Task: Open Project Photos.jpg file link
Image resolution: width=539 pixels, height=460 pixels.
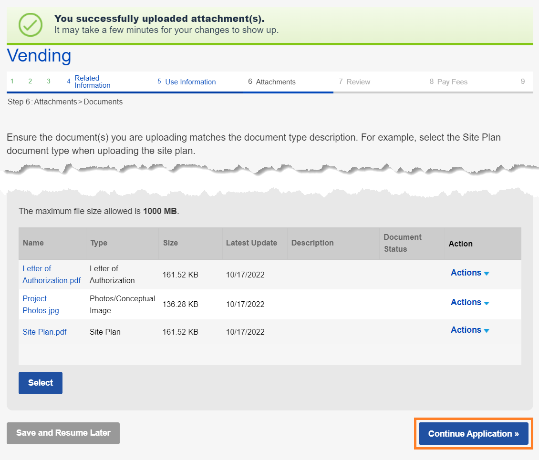Action: [x=41, y=305]
